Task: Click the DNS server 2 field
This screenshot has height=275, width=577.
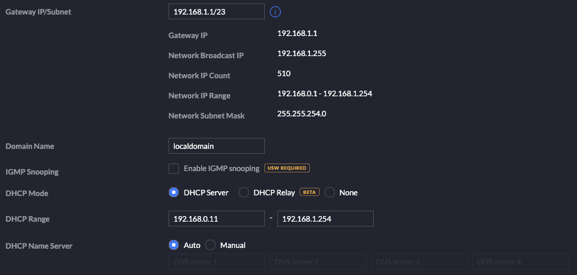Action: [x=318, y=262]
